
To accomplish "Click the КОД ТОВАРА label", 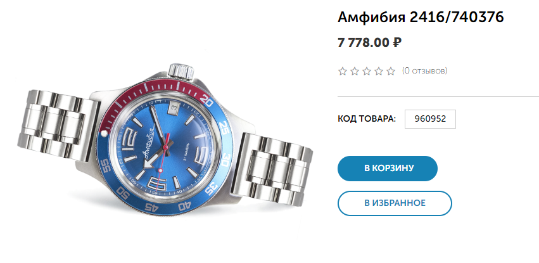I will 367,119.
